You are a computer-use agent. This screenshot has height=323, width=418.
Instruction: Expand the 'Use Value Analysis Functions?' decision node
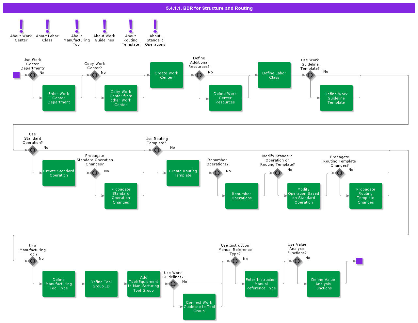pyautogui.click(x=297, y=261)
